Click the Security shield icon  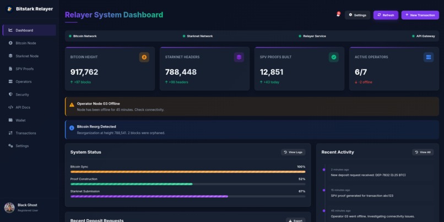point(10,95)
